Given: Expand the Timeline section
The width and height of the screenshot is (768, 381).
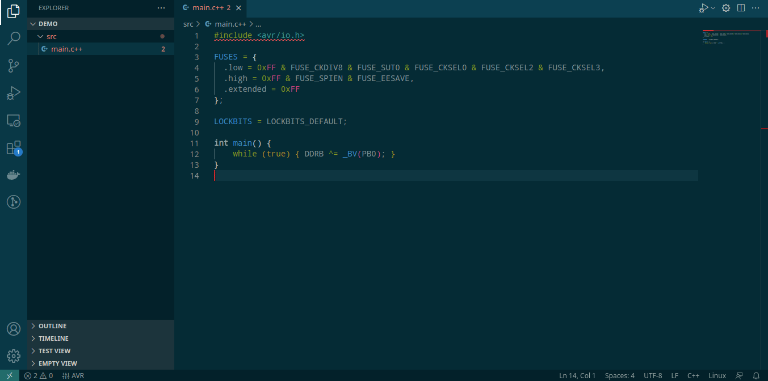Looking at the screenshot, I should tap(53, 338).
